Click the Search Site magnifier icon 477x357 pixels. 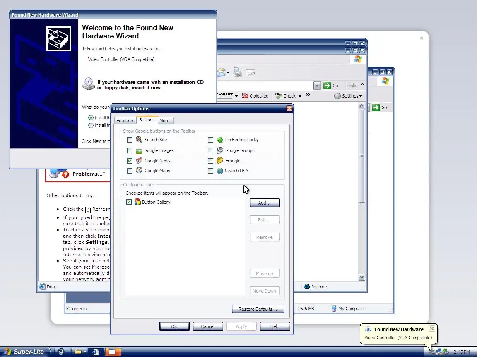pyautogui.click(x=139, y=140)
